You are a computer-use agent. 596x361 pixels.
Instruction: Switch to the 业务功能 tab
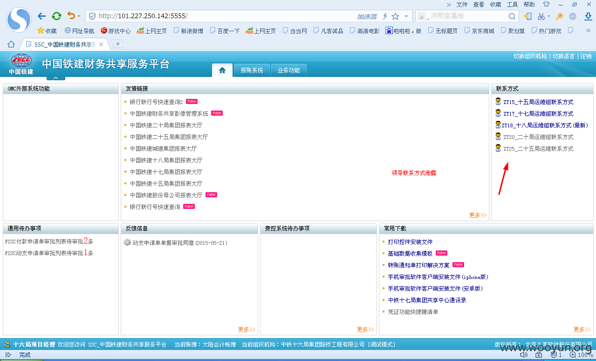(x=288, y=70)
